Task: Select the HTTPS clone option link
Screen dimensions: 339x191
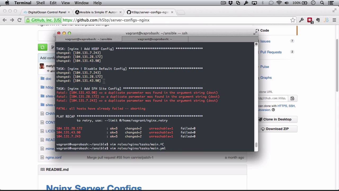Action: tap(283, 106)
